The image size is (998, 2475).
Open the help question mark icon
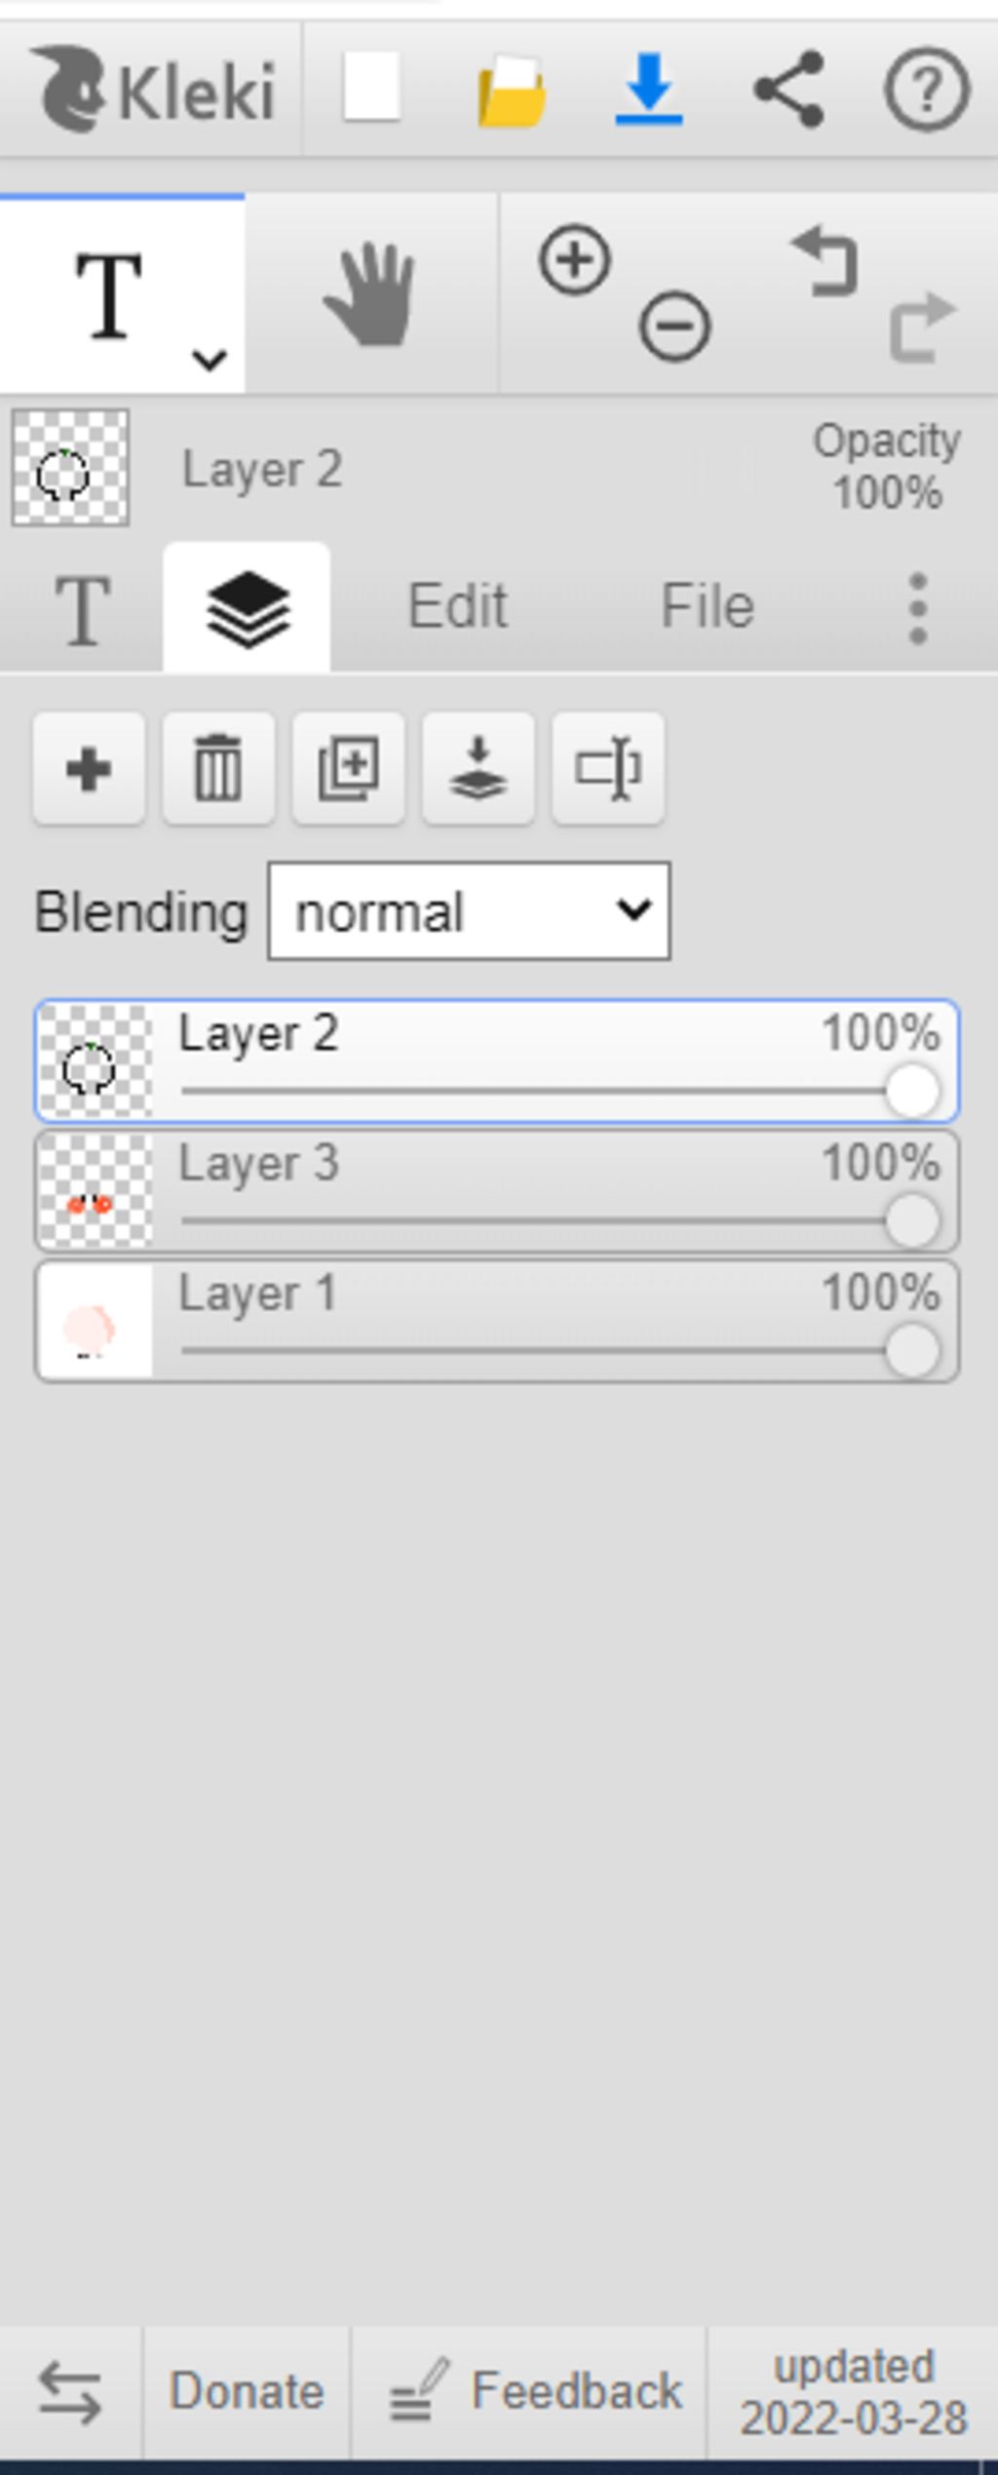coord(927,90)
